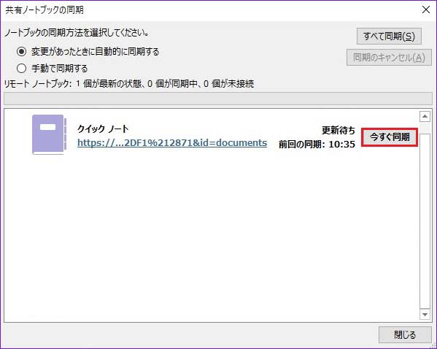
Task: Open the notebook https documents link
Action: pyautogui.click(x=172, y=143)
